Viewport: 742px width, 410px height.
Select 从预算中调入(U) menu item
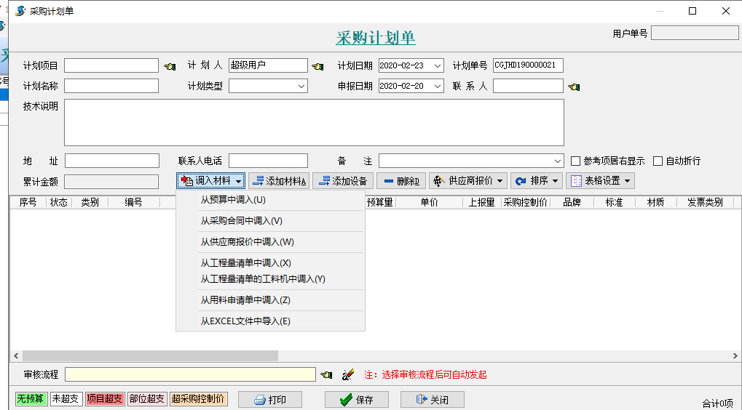(233, 200)
